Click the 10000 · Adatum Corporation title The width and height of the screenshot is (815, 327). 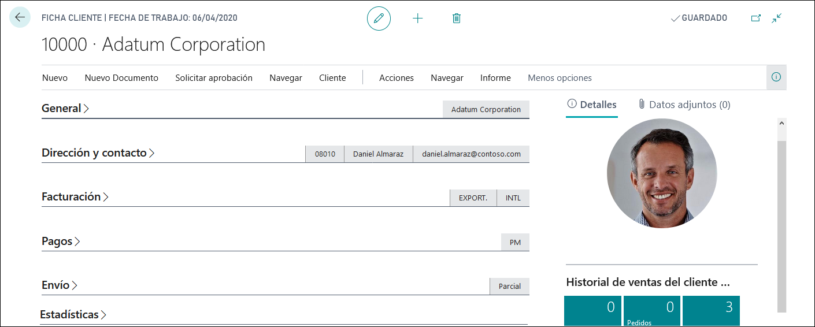coord(154,44)
